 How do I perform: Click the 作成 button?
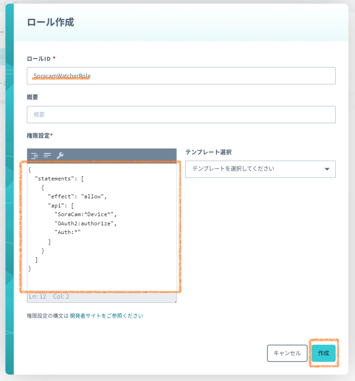point(323,353)
